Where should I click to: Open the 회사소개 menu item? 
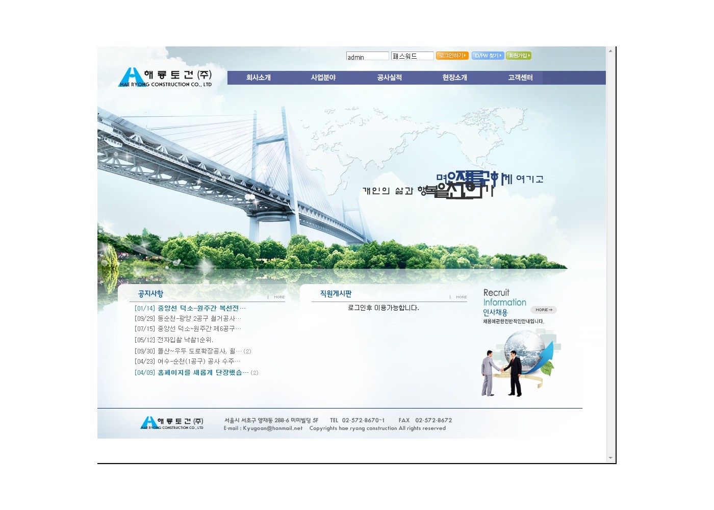259,78
